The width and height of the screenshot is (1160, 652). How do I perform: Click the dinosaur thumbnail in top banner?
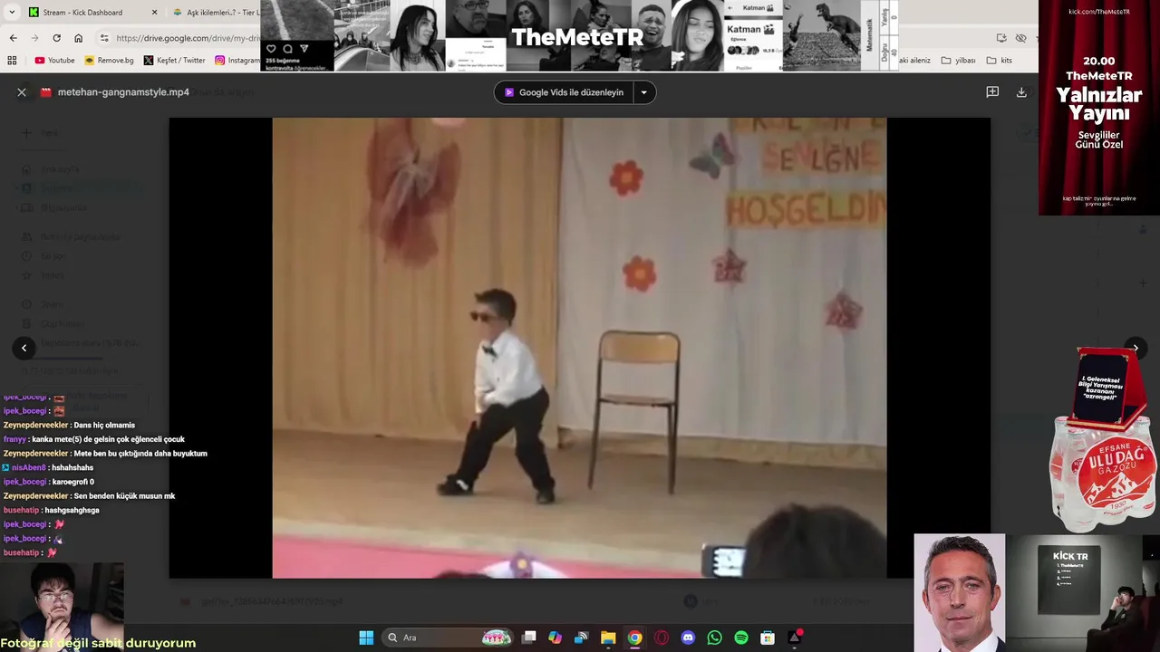coord(822,35)
